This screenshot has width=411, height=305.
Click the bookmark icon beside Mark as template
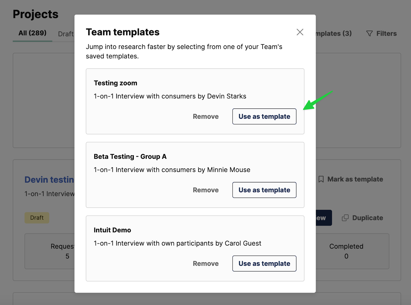click(321, 179)
